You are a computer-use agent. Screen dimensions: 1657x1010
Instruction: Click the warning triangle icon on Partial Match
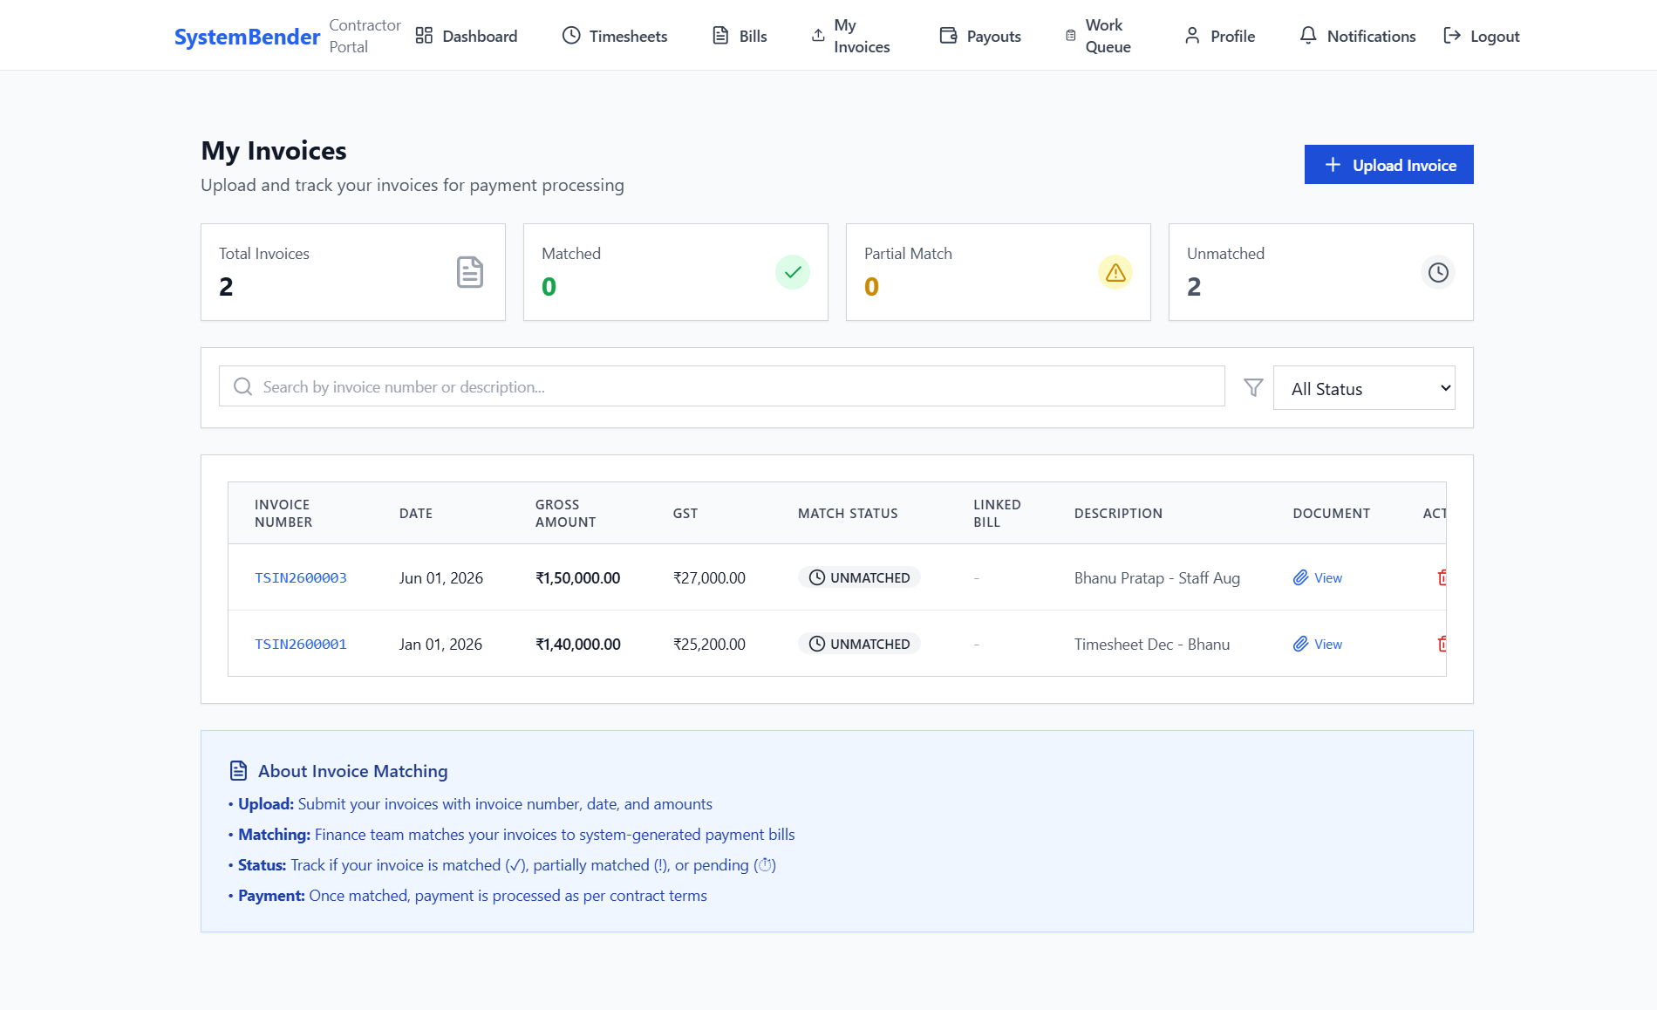click(1115, 272)
